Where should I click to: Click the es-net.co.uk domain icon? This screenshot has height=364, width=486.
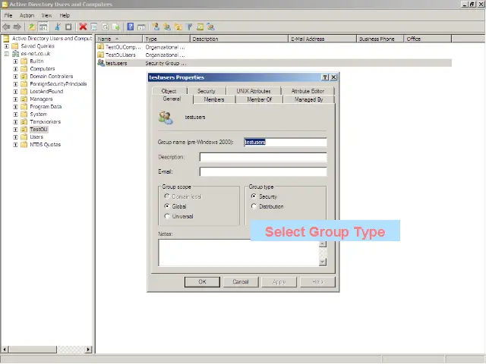click(15, 54)
